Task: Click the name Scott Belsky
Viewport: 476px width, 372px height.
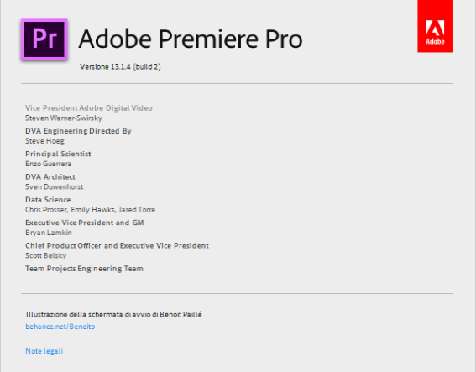Action: pos(46,255)
